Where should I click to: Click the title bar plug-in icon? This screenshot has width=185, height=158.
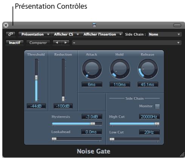[94, 25]
